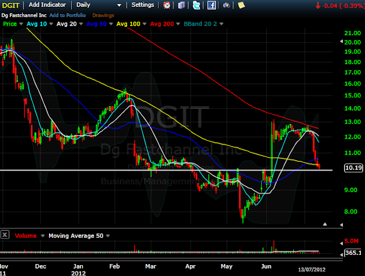Expand the Avg 20 dropdown arrow
Viewport: 365px width, 276px height.
pos(81,24)
